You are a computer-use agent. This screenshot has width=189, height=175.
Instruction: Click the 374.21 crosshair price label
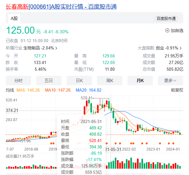[x=12, y=110]
